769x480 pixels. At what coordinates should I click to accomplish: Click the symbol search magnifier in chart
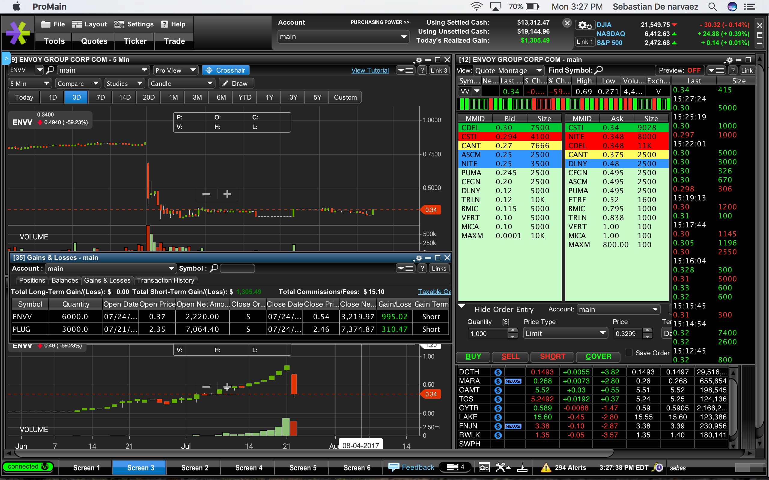50,70
